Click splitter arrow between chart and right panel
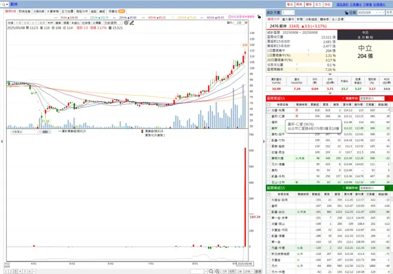 [x=263, y=141]
